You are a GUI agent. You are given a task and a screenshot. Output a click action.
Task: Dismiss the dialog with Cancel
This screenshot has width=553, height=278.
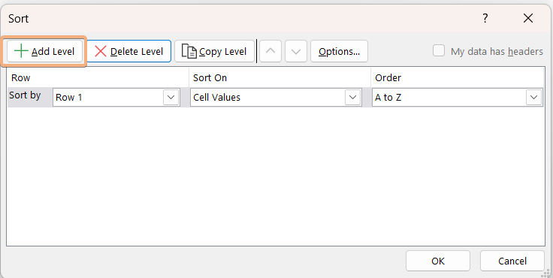pos(512,261)
